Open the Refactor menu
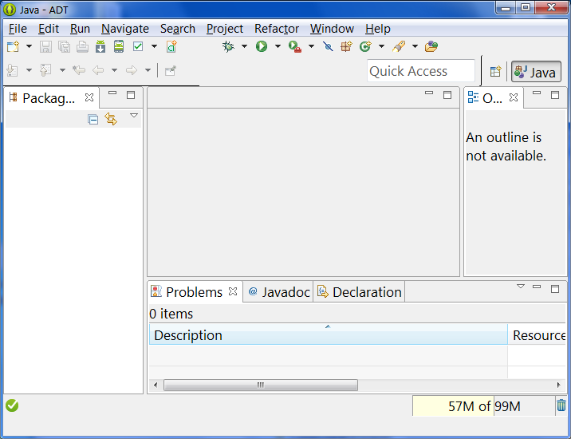 (x=277, y=29)
